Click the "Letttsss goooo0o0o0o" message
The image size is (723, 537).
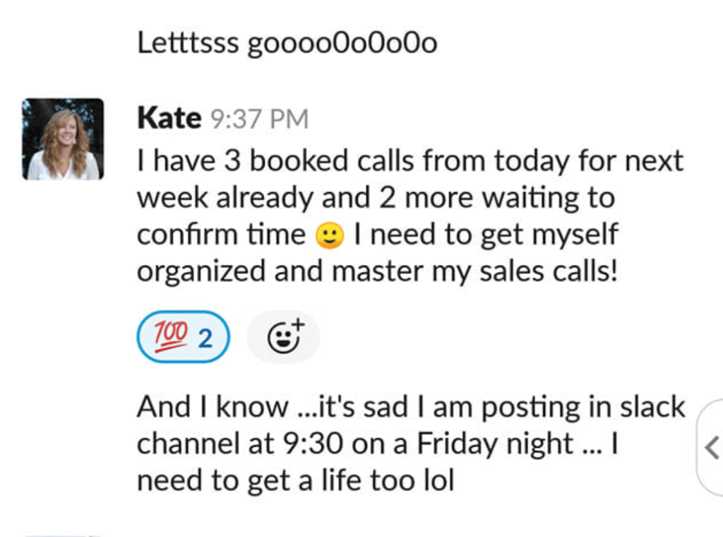point(287,44)
